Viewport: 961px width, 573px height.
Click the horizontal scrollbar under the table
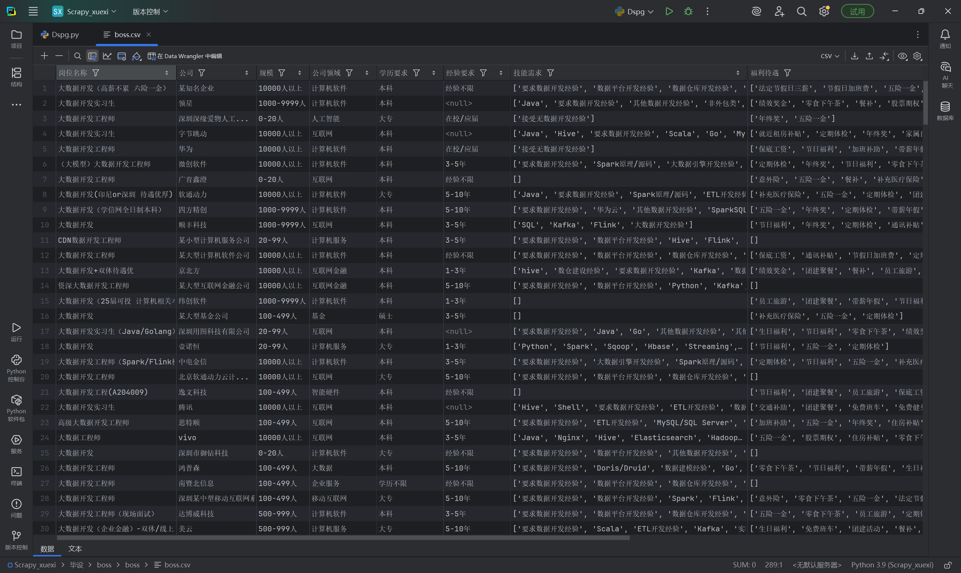tap(343, 537)
